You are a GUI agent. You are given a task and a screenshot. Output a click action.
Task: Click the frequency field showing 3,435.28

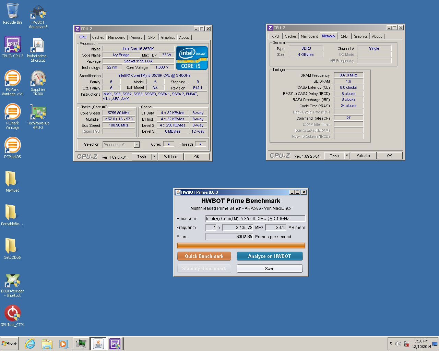(x=238, y=227)
